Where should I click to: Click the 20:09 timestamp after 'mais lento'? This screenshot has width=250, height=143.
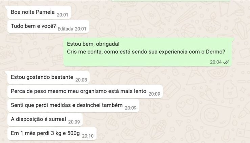154,94
